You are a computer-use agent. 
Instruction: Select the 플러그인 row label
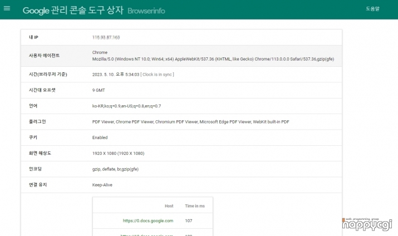point(37,121)
